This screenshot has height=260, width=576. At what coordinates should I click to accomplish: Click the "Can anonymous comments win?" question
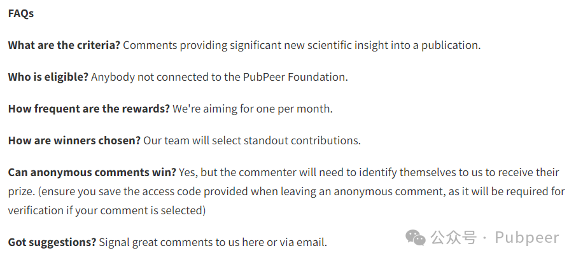click(x=92, y=172)
